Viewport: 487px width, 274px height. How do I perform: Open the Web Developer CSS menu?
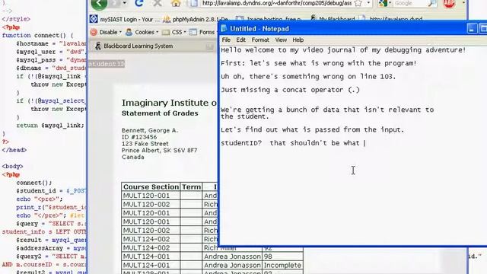point(174,32)
